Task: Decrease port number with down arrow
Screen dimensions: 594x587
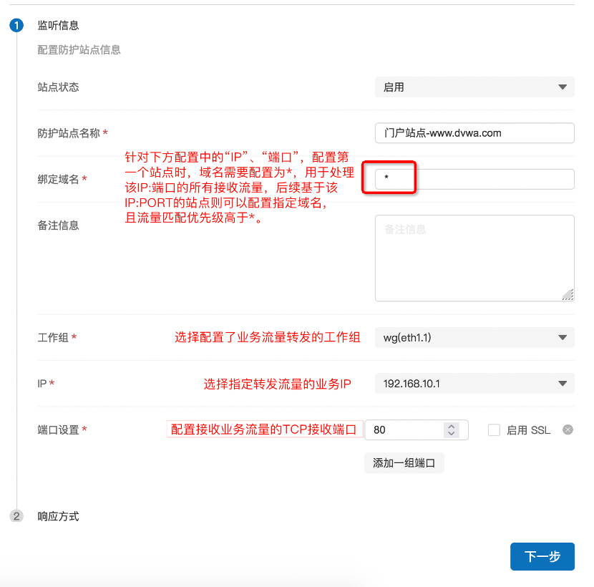Action: (x=451, y=434)
